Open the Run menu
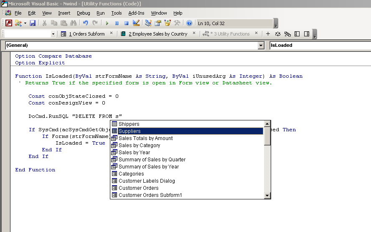The image size is (371, 232). click(101, 13)
